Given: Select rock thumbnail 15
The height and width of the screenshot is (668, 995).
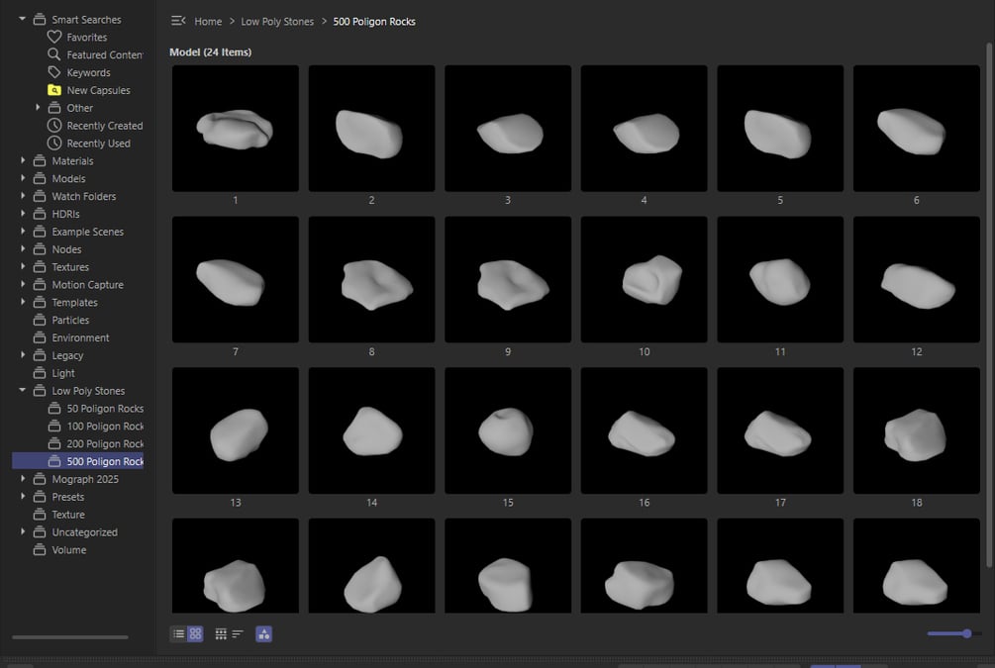Looking at the screenshot, I should [x=508, y=430].
